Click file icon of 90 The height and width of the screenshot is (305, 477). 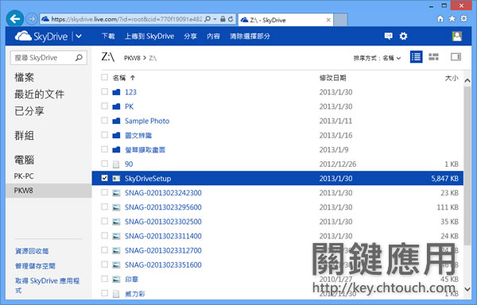(116, 164)
